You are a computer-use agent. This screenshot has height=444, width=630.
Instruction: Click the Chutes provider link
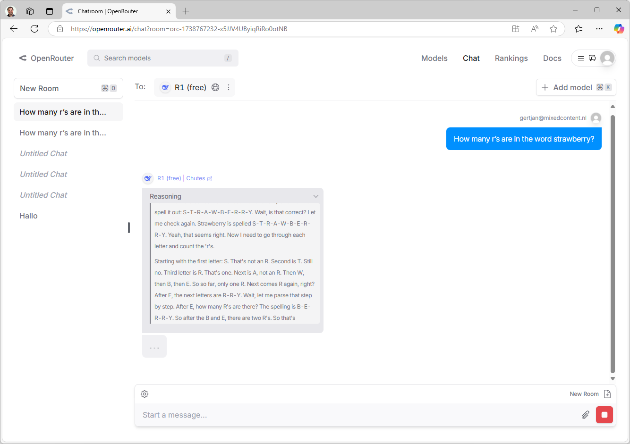196,178
